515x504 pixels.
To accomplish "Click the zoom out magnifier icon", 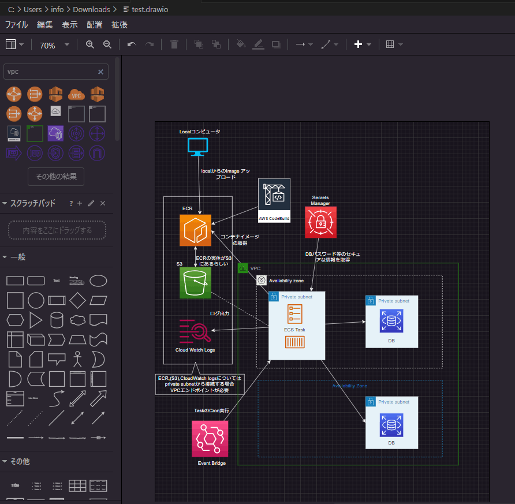I will click(x=107, y=44).
